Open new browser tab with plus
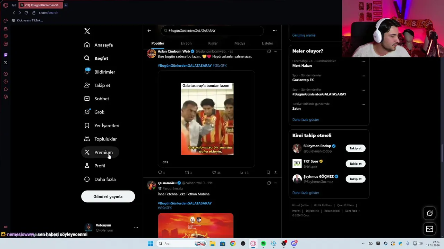444x249 pixels. 66,5
